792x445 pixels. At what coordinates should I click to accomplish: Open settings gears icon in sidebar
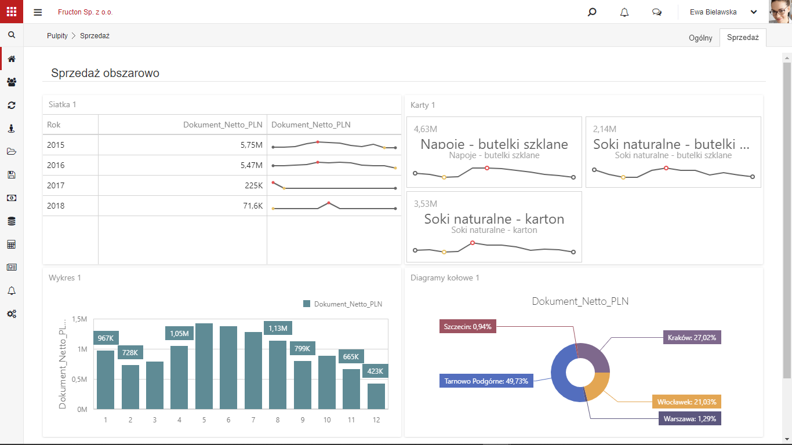tap(12, 313)
